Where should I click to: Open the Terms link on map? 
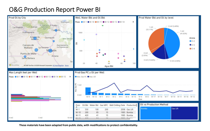tap(67, 65)
